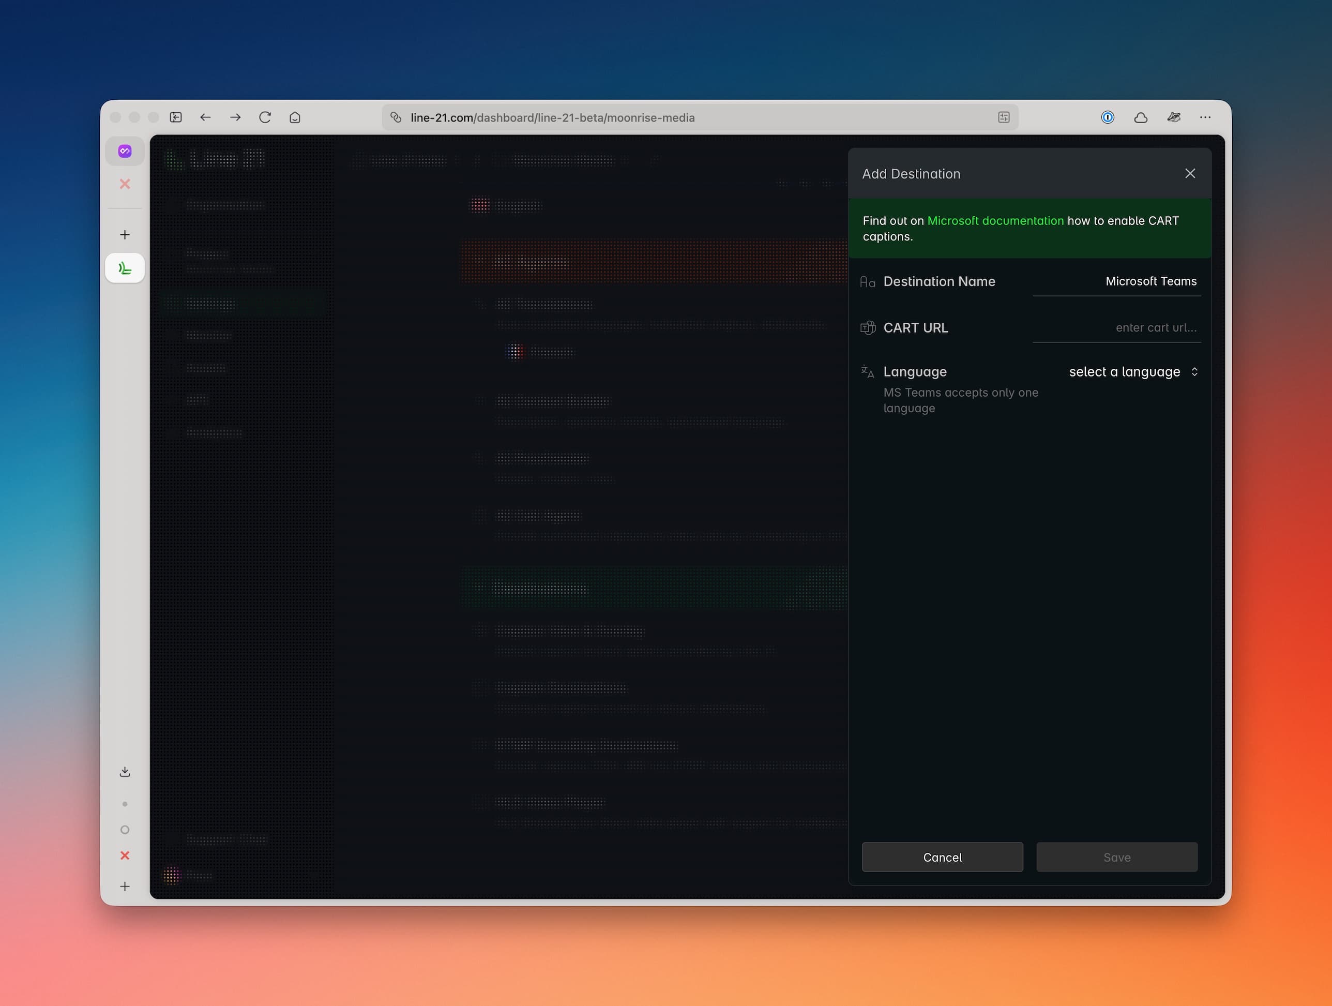Click the Destination Name input field

(1116, 281)
